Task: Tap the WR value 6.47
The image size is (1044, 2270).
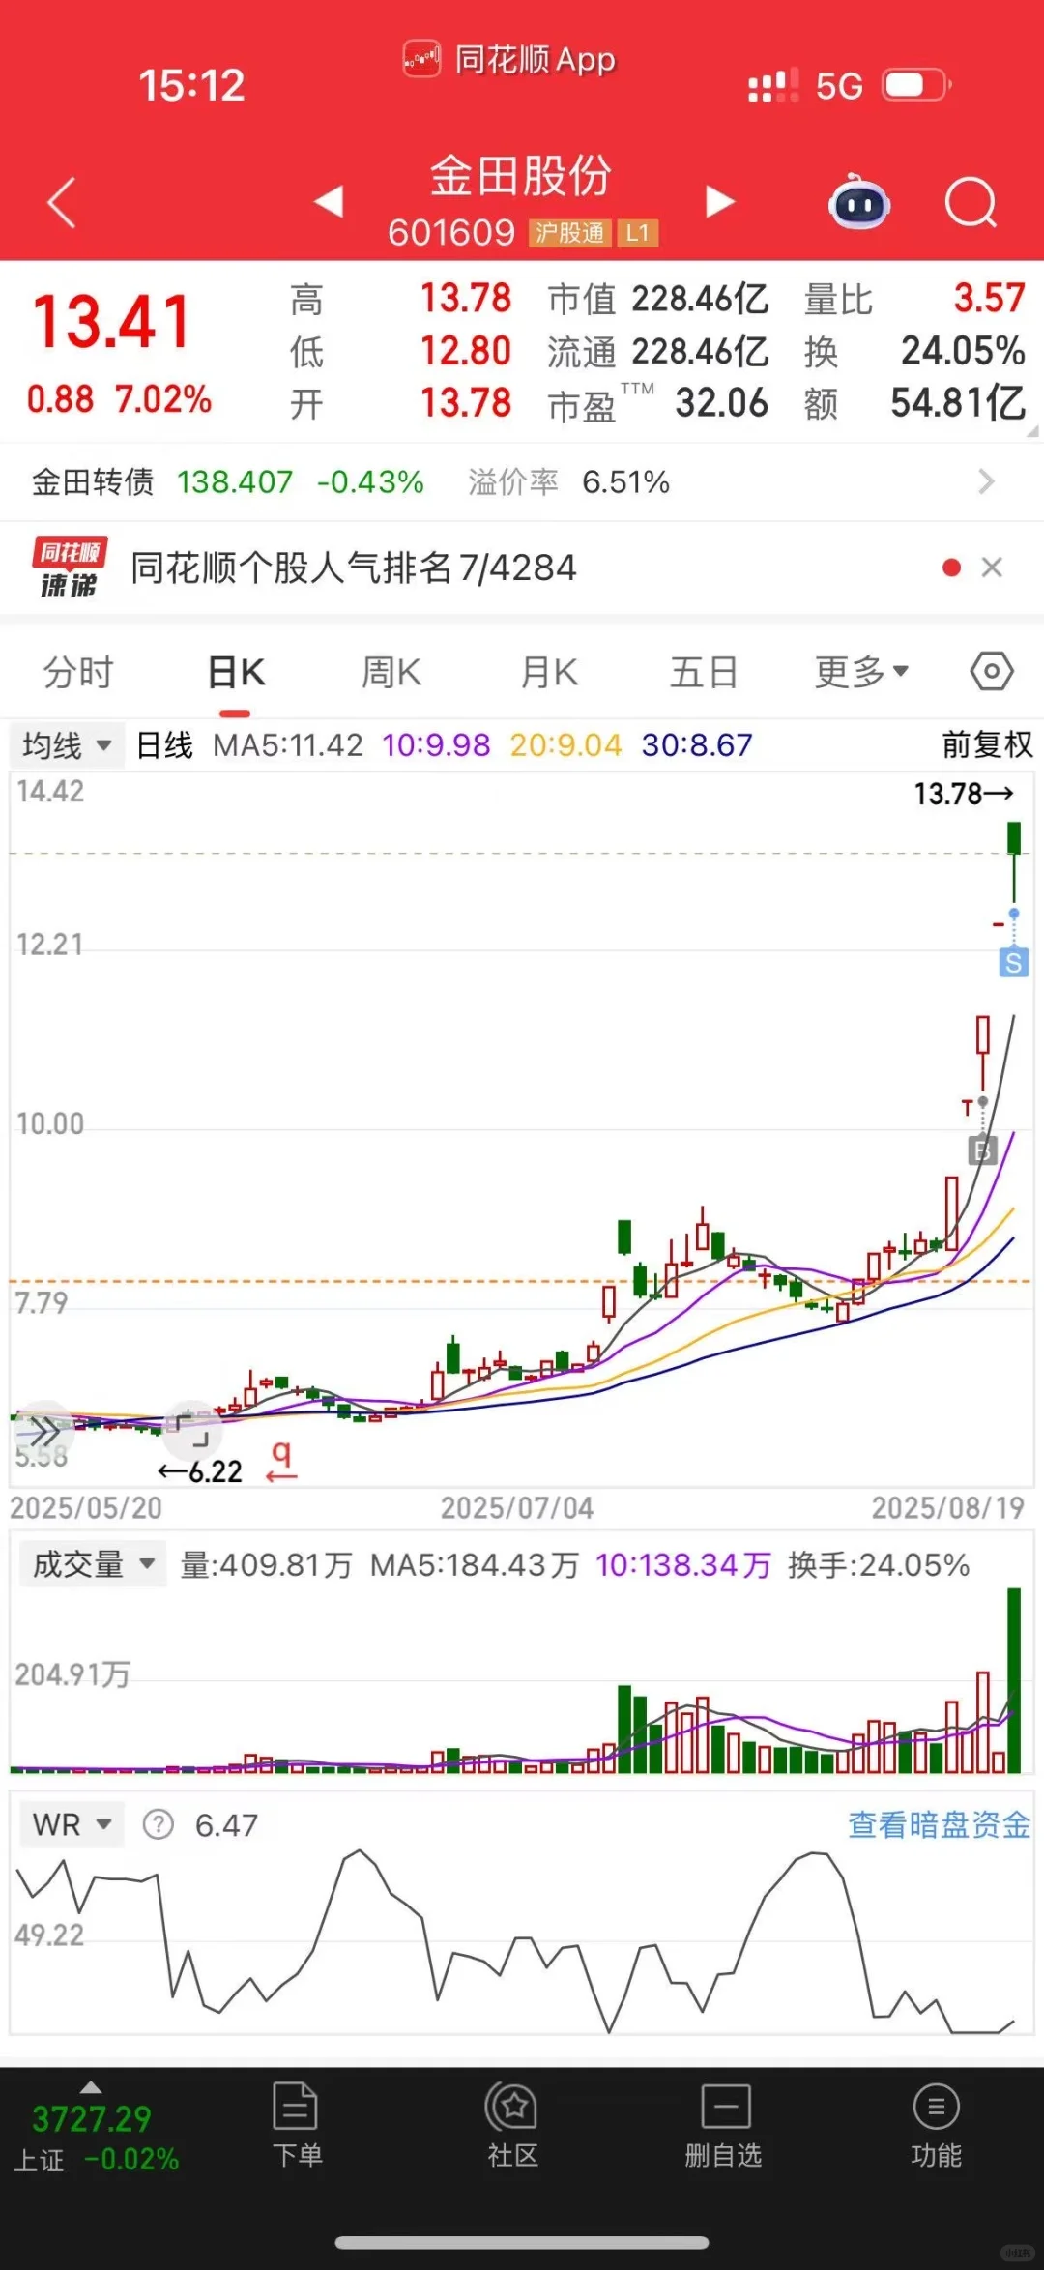Action: pos(226,1824)
